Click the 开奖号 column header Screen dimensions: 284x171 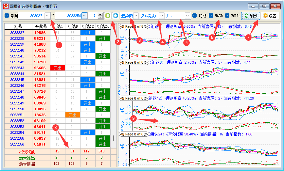41,26
